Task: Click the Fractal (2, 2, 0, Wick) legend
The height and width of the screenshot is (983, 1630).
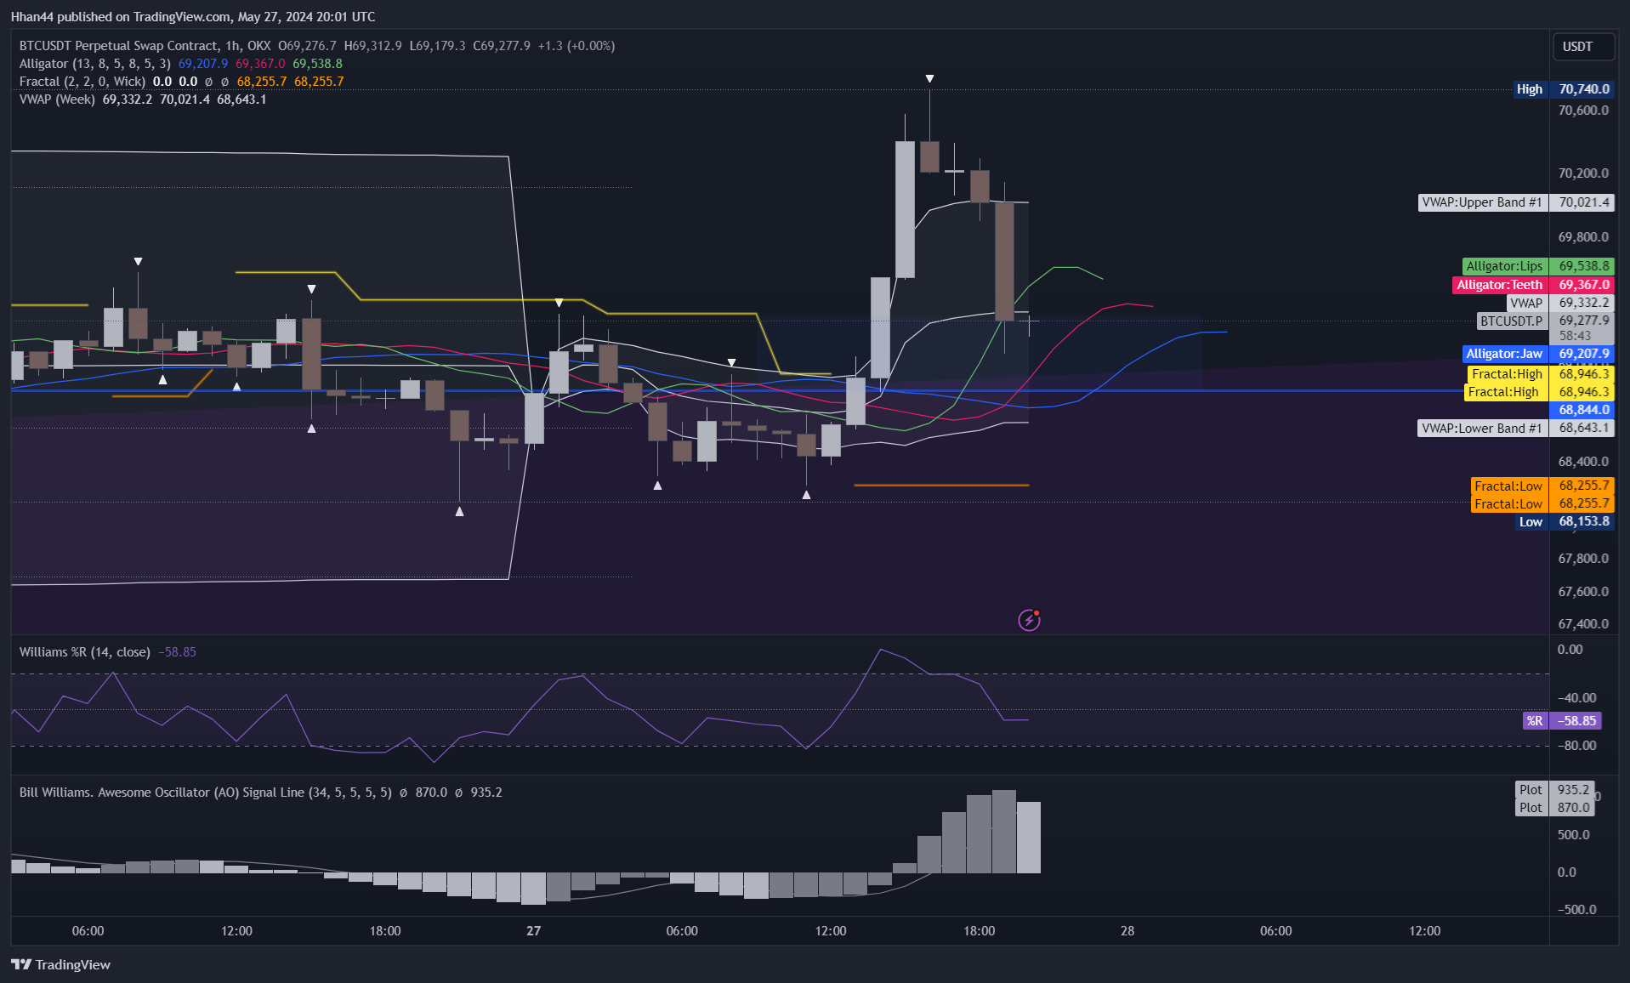Action: 82,82
